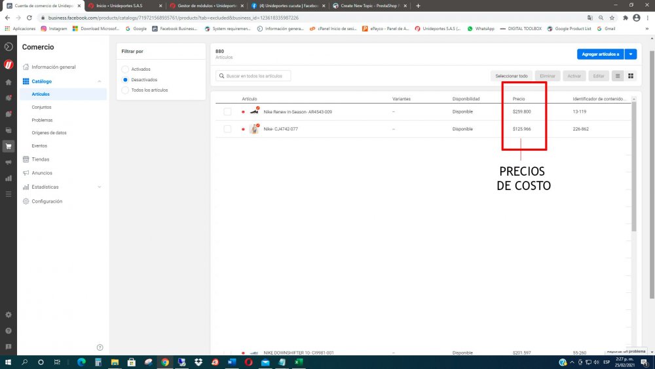The height and width of the screenshot is (369, 655).
Task: Open the WhatsApp bookmark
Action: click(480, 29)
